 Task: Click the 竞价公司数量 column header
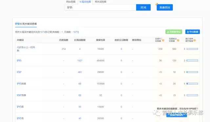click(121, 40)
